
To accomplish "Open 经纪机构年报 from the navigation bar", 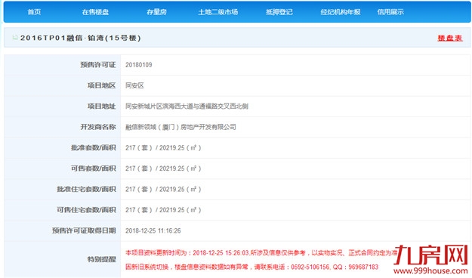I will pos(341,12).
